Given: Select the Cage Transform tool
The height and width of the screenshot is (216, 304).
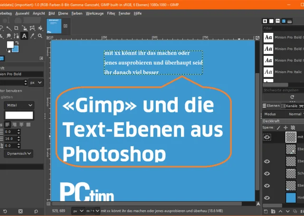Looking at the screenshot, I should [x=32, y=28].
